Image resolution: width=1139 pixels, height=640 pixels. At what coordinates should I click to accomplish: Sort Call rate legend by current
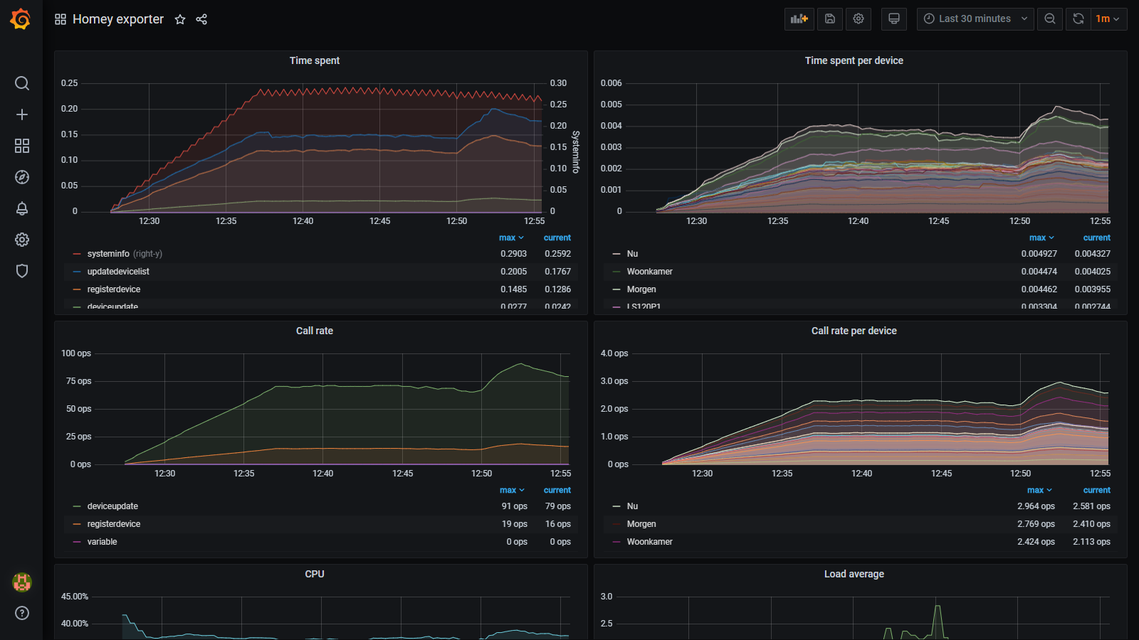click(x=557, y=490)
